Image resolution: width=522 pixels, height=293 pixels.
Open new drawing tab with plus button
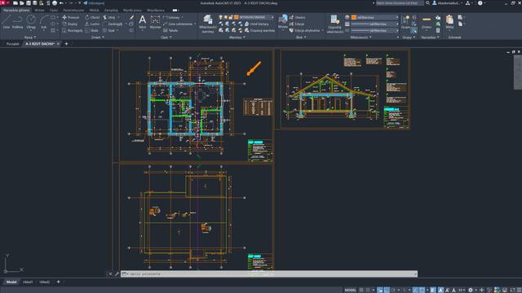[x=66, y=44]
